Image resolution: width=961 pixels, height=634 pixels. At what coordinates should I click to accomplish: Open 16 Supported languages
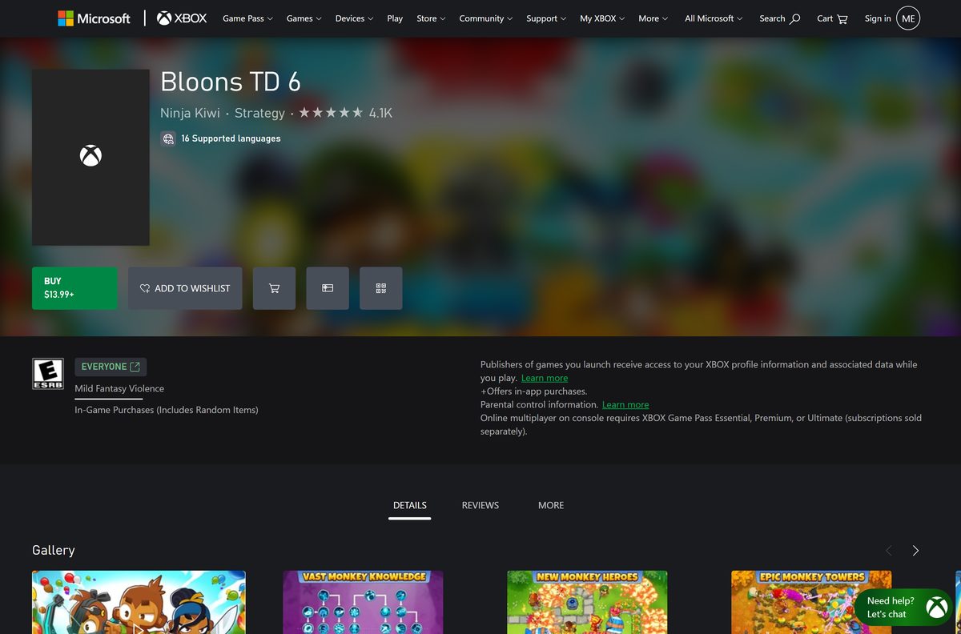231,138
